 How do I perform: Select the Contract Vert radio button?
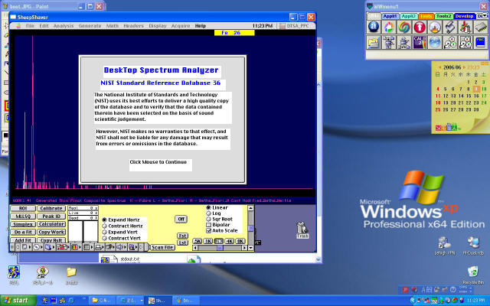104,238
